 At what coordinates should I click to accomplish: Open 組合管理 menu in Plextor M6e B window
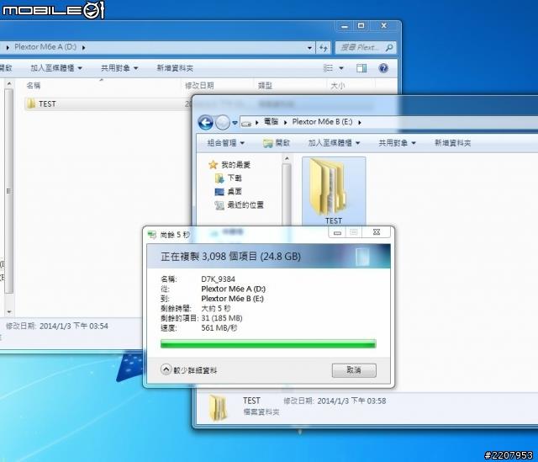[x=226, y=143]
